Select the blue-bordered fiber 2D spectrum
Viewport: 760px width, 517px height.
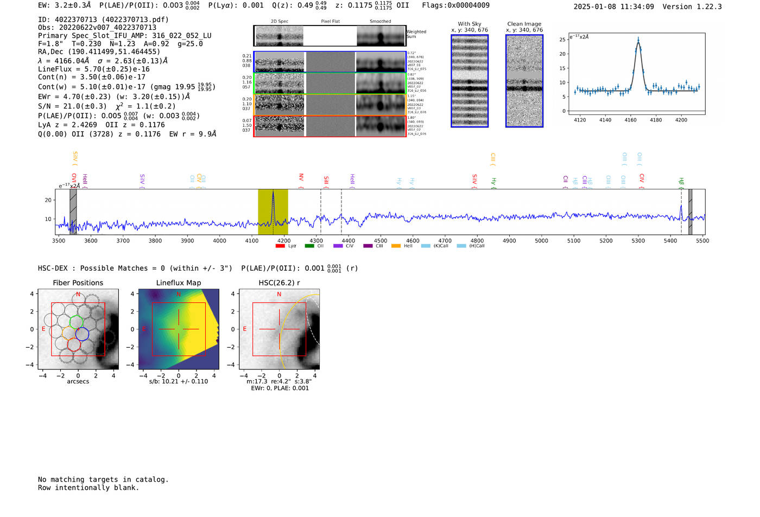[x=330, y=62]
